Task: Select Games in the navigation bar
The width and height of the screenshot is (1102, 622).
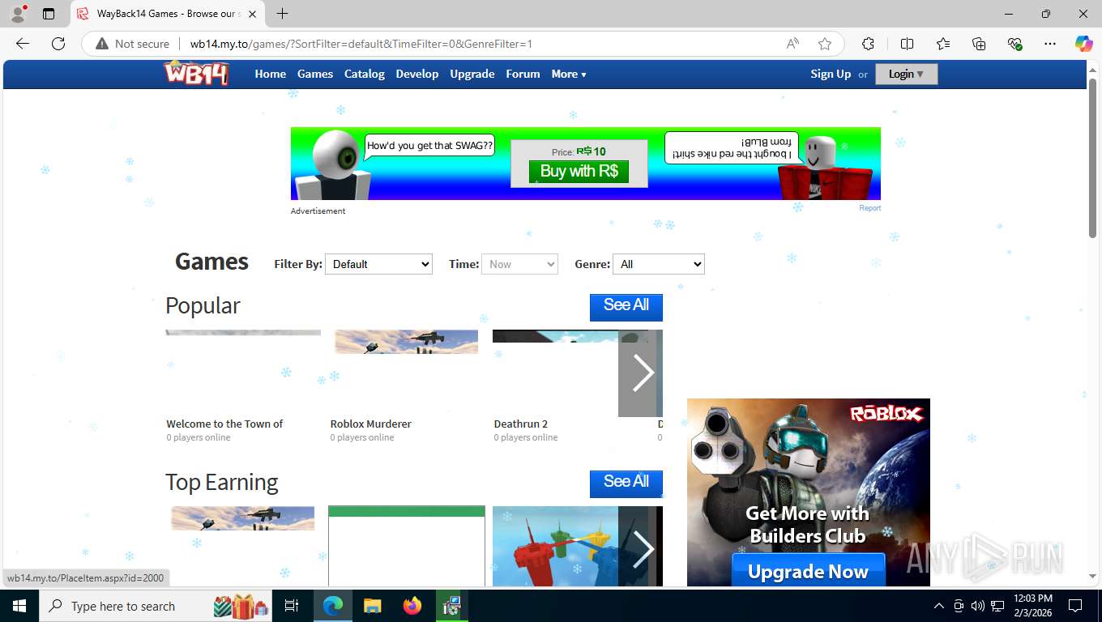Action: coord(315,74)
